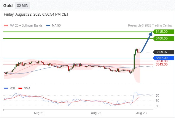Click the pink MA 20 Bollinger legend swatch
This screenshot has height=118, width=175.
click(x=6, y=26)
